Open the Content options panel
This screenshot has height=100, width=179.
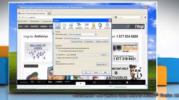pyautogui.click(x=71, y=26)
